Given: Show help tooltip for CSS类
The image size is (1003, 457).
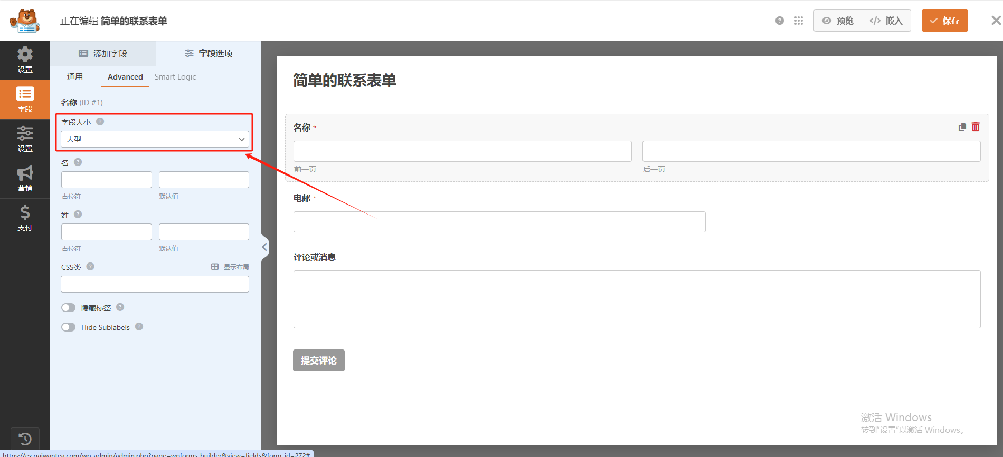Looking at the screenshot, I should (90, 266).
